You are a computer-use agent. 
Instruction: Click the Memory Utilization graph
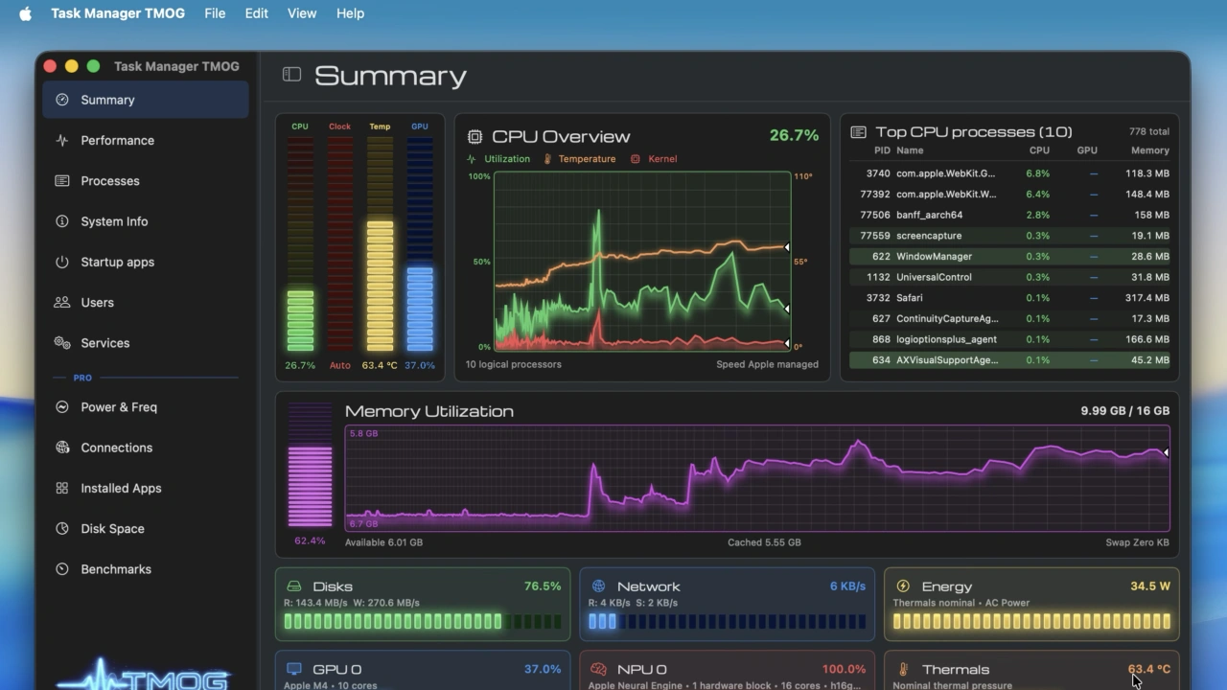click(x=757, y=478)
